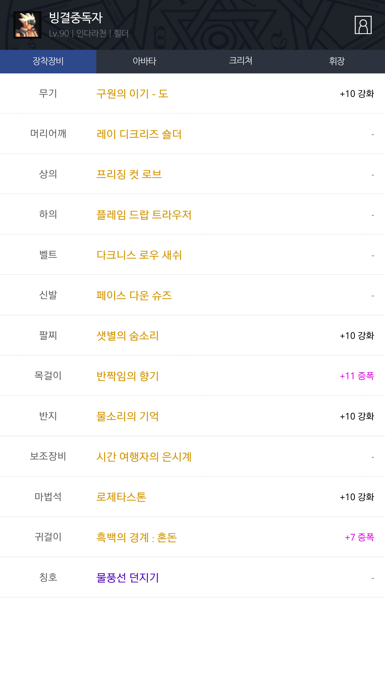Image resolution: width=385 pixels, height=686 pixels.
Task: Select the 장착장비 tab
Action: pos(48,61)
